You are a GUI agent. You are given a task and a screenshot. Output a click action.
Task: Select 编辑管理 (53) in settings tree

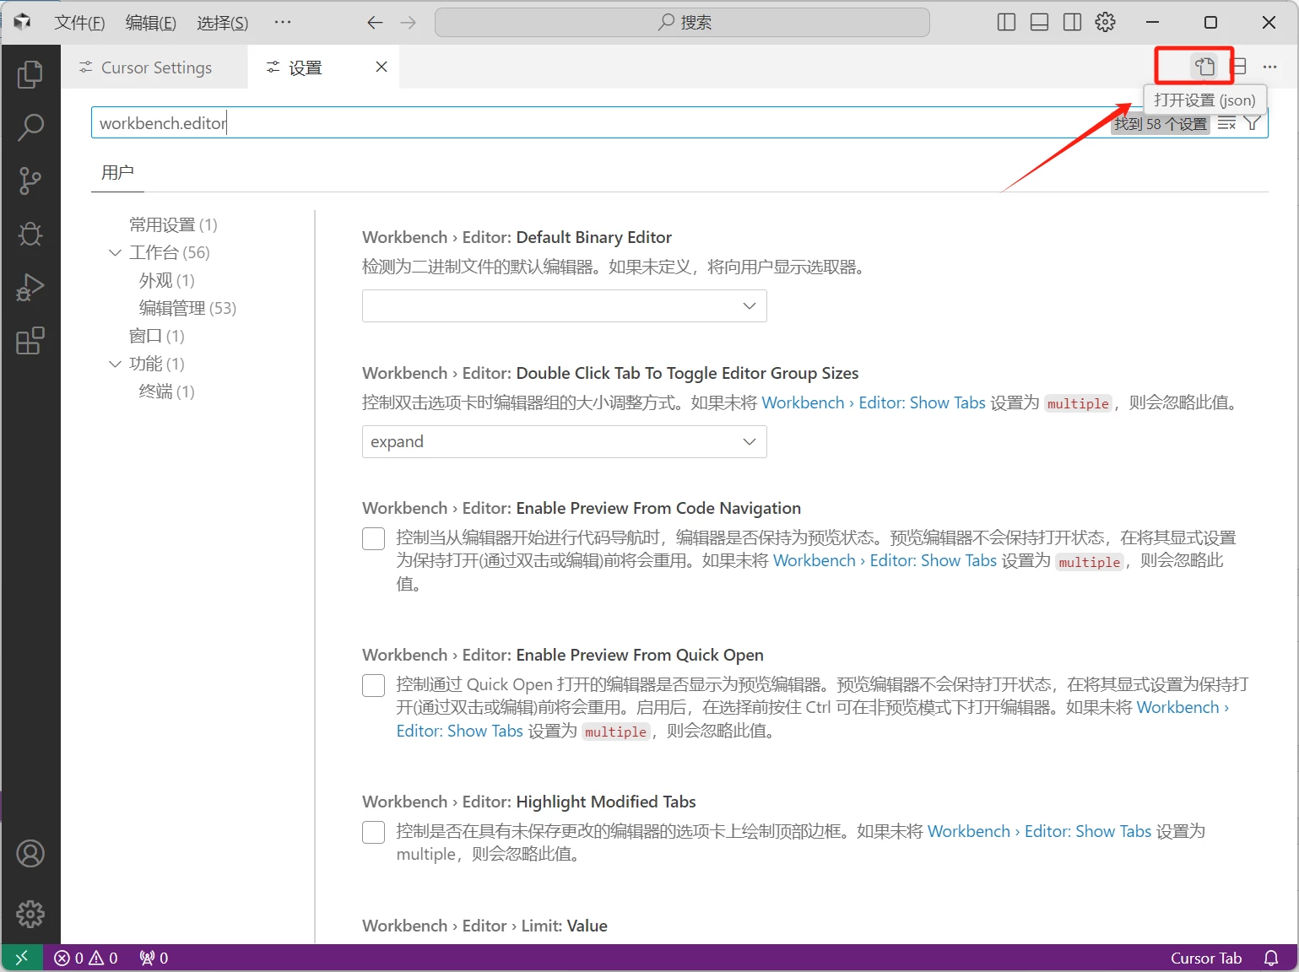(x=187, y=308)
